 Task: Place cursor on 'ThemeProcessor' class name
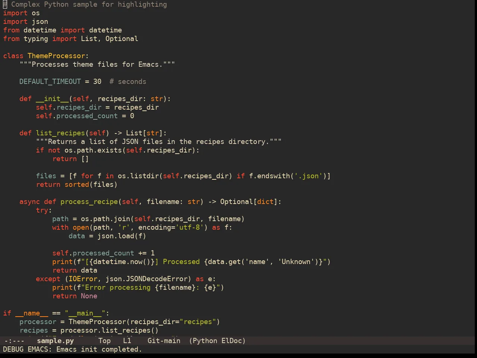coord(56,56)
